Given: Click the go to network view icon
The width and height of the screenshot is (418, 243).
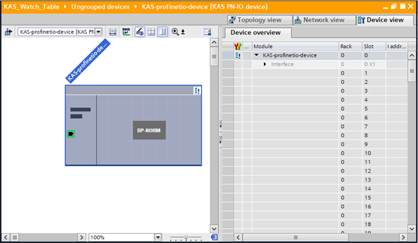Looking at the screenshot, I should coord(8,32).
